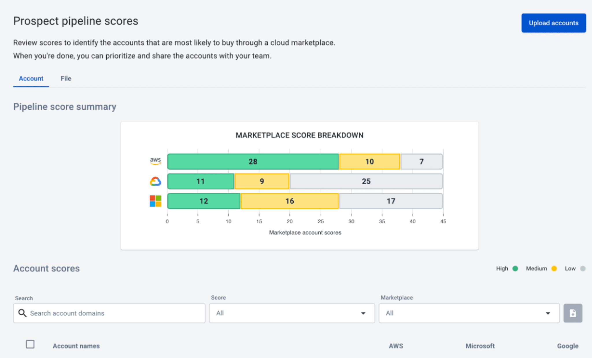Click the Microsoft icon in chart

[155, 201]
